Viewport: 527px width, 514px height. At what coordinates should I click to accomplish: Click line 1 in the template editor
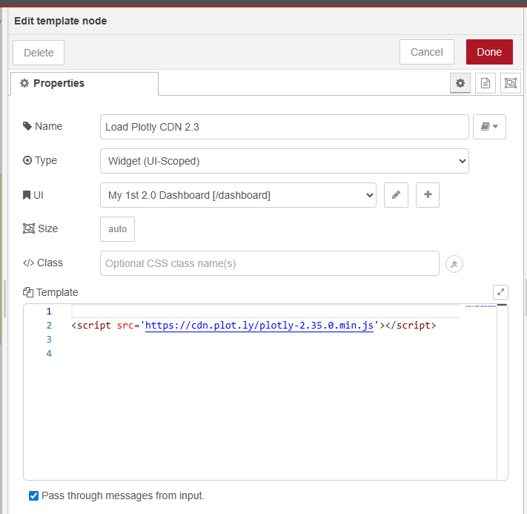pyautogui.click(x=265, y=312)
